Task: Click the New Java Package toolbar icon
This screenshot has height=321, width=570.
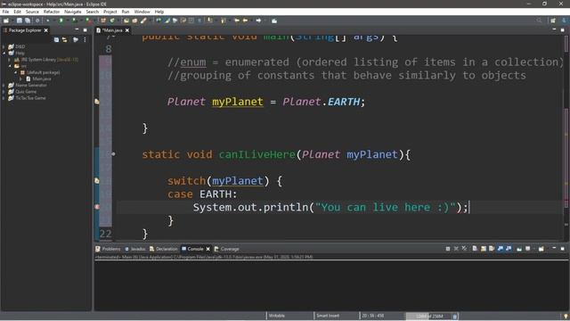Action: click(x=103, y=21)
